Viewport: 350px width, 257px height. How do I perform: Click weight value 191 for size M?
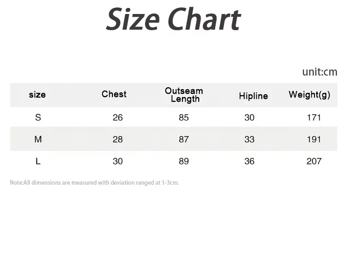[x=314, y=139]
